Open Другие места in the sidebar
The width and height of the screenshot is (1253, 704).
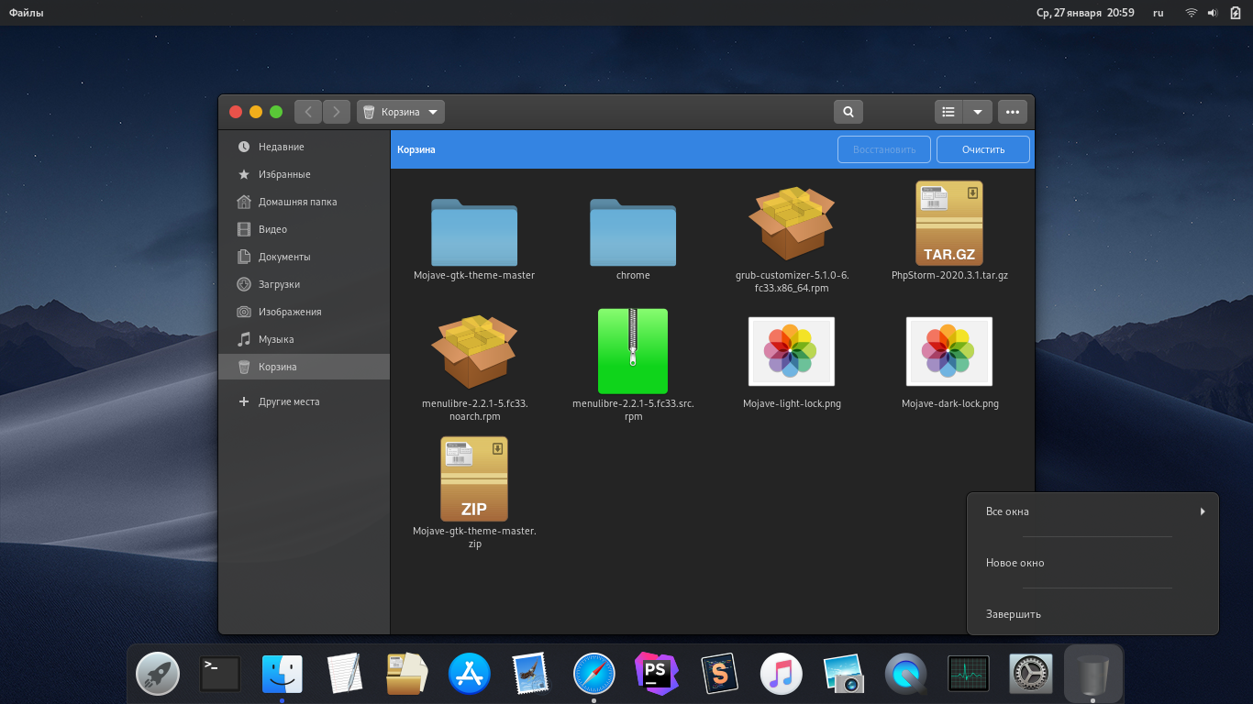(x=304, y=401)
